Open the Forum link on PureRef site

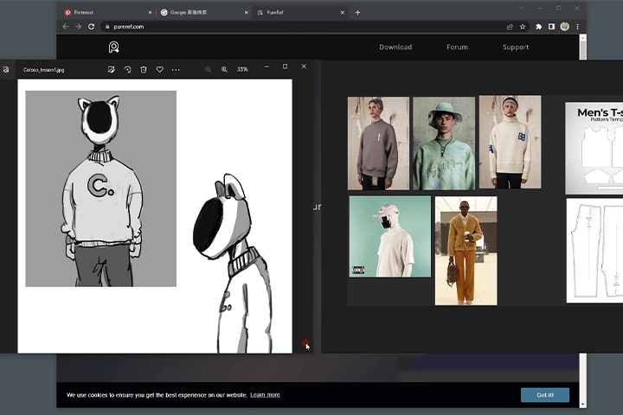click(x=457, y=47)
